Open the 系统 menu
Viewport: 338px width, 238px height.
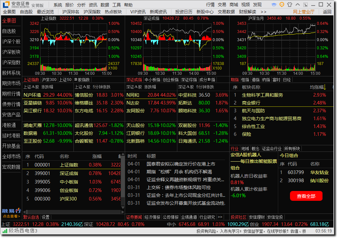(58, 5)
